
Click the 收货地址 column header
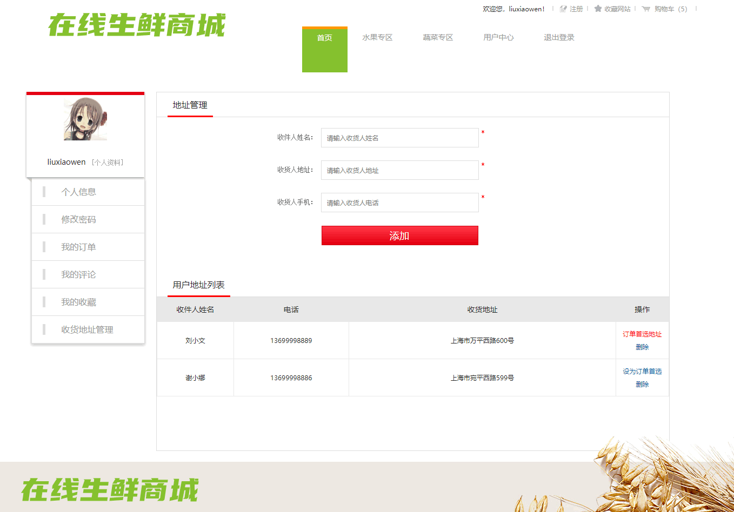[x=482, y=309]
